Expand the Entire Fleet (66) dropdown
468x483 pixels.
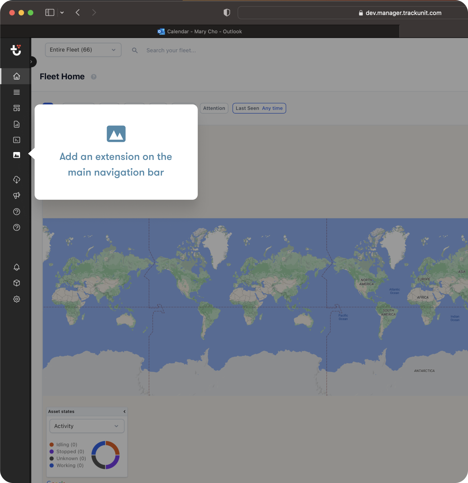83,50
